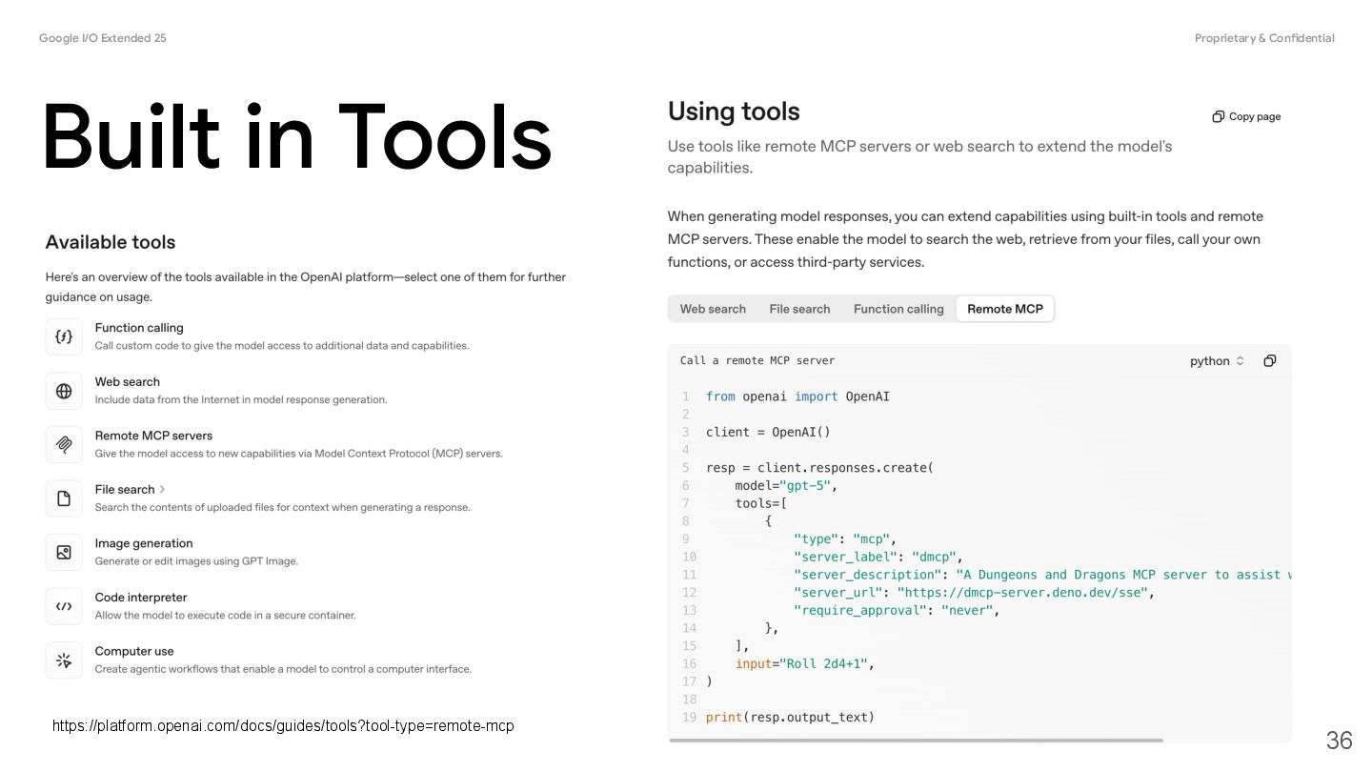
Task: Click the server_description Dungeons and Dragons line
Action: click(x=1042, y=575)
